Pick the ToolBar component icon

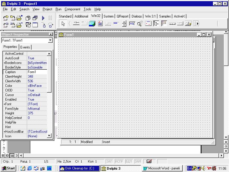[188, 24]
